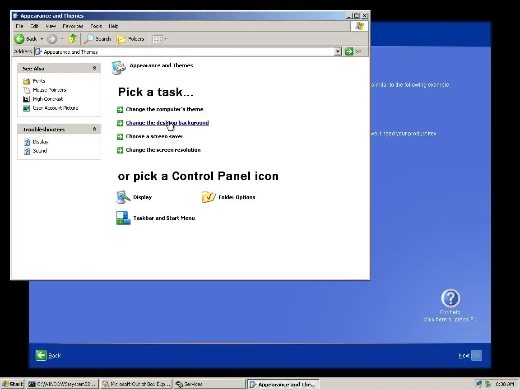Open the Search toolbar button
520x390 pixels.
point(97,39)
